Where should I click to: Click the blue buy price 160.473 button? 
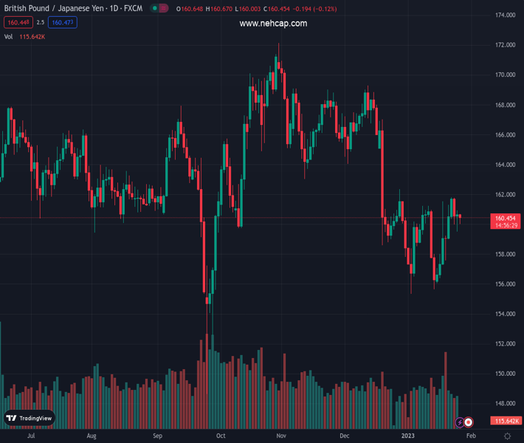(63, 23)
